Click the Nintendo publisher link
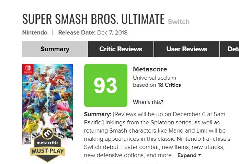Image resolution: width=239 pixels, height=164 pixels. click(35, 33)
